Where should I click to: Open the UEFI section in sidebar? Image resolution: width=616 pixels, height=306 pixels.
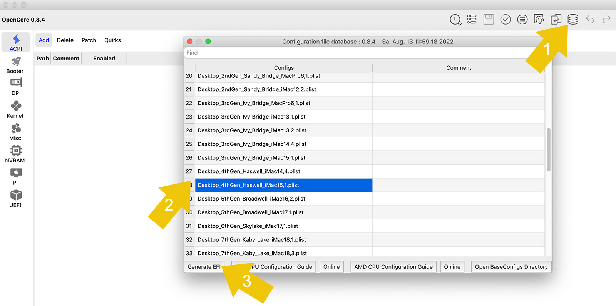click(x=15, y=199)
